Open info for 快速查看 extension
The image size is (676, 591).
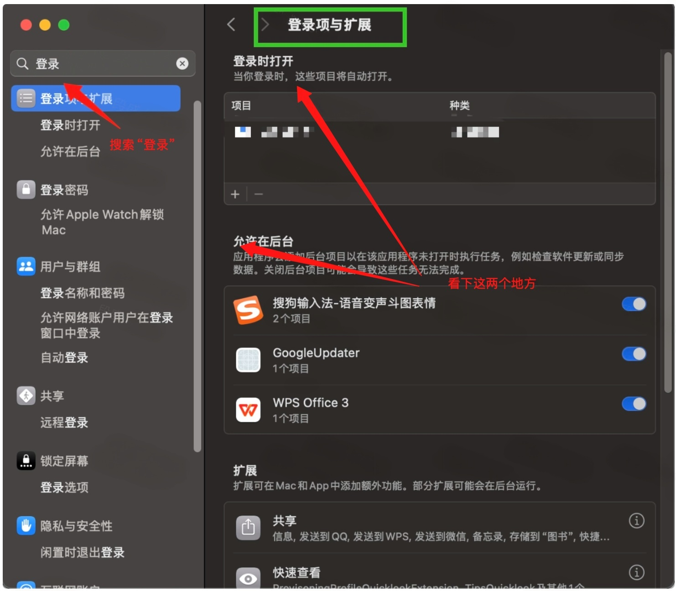(636, 572)
